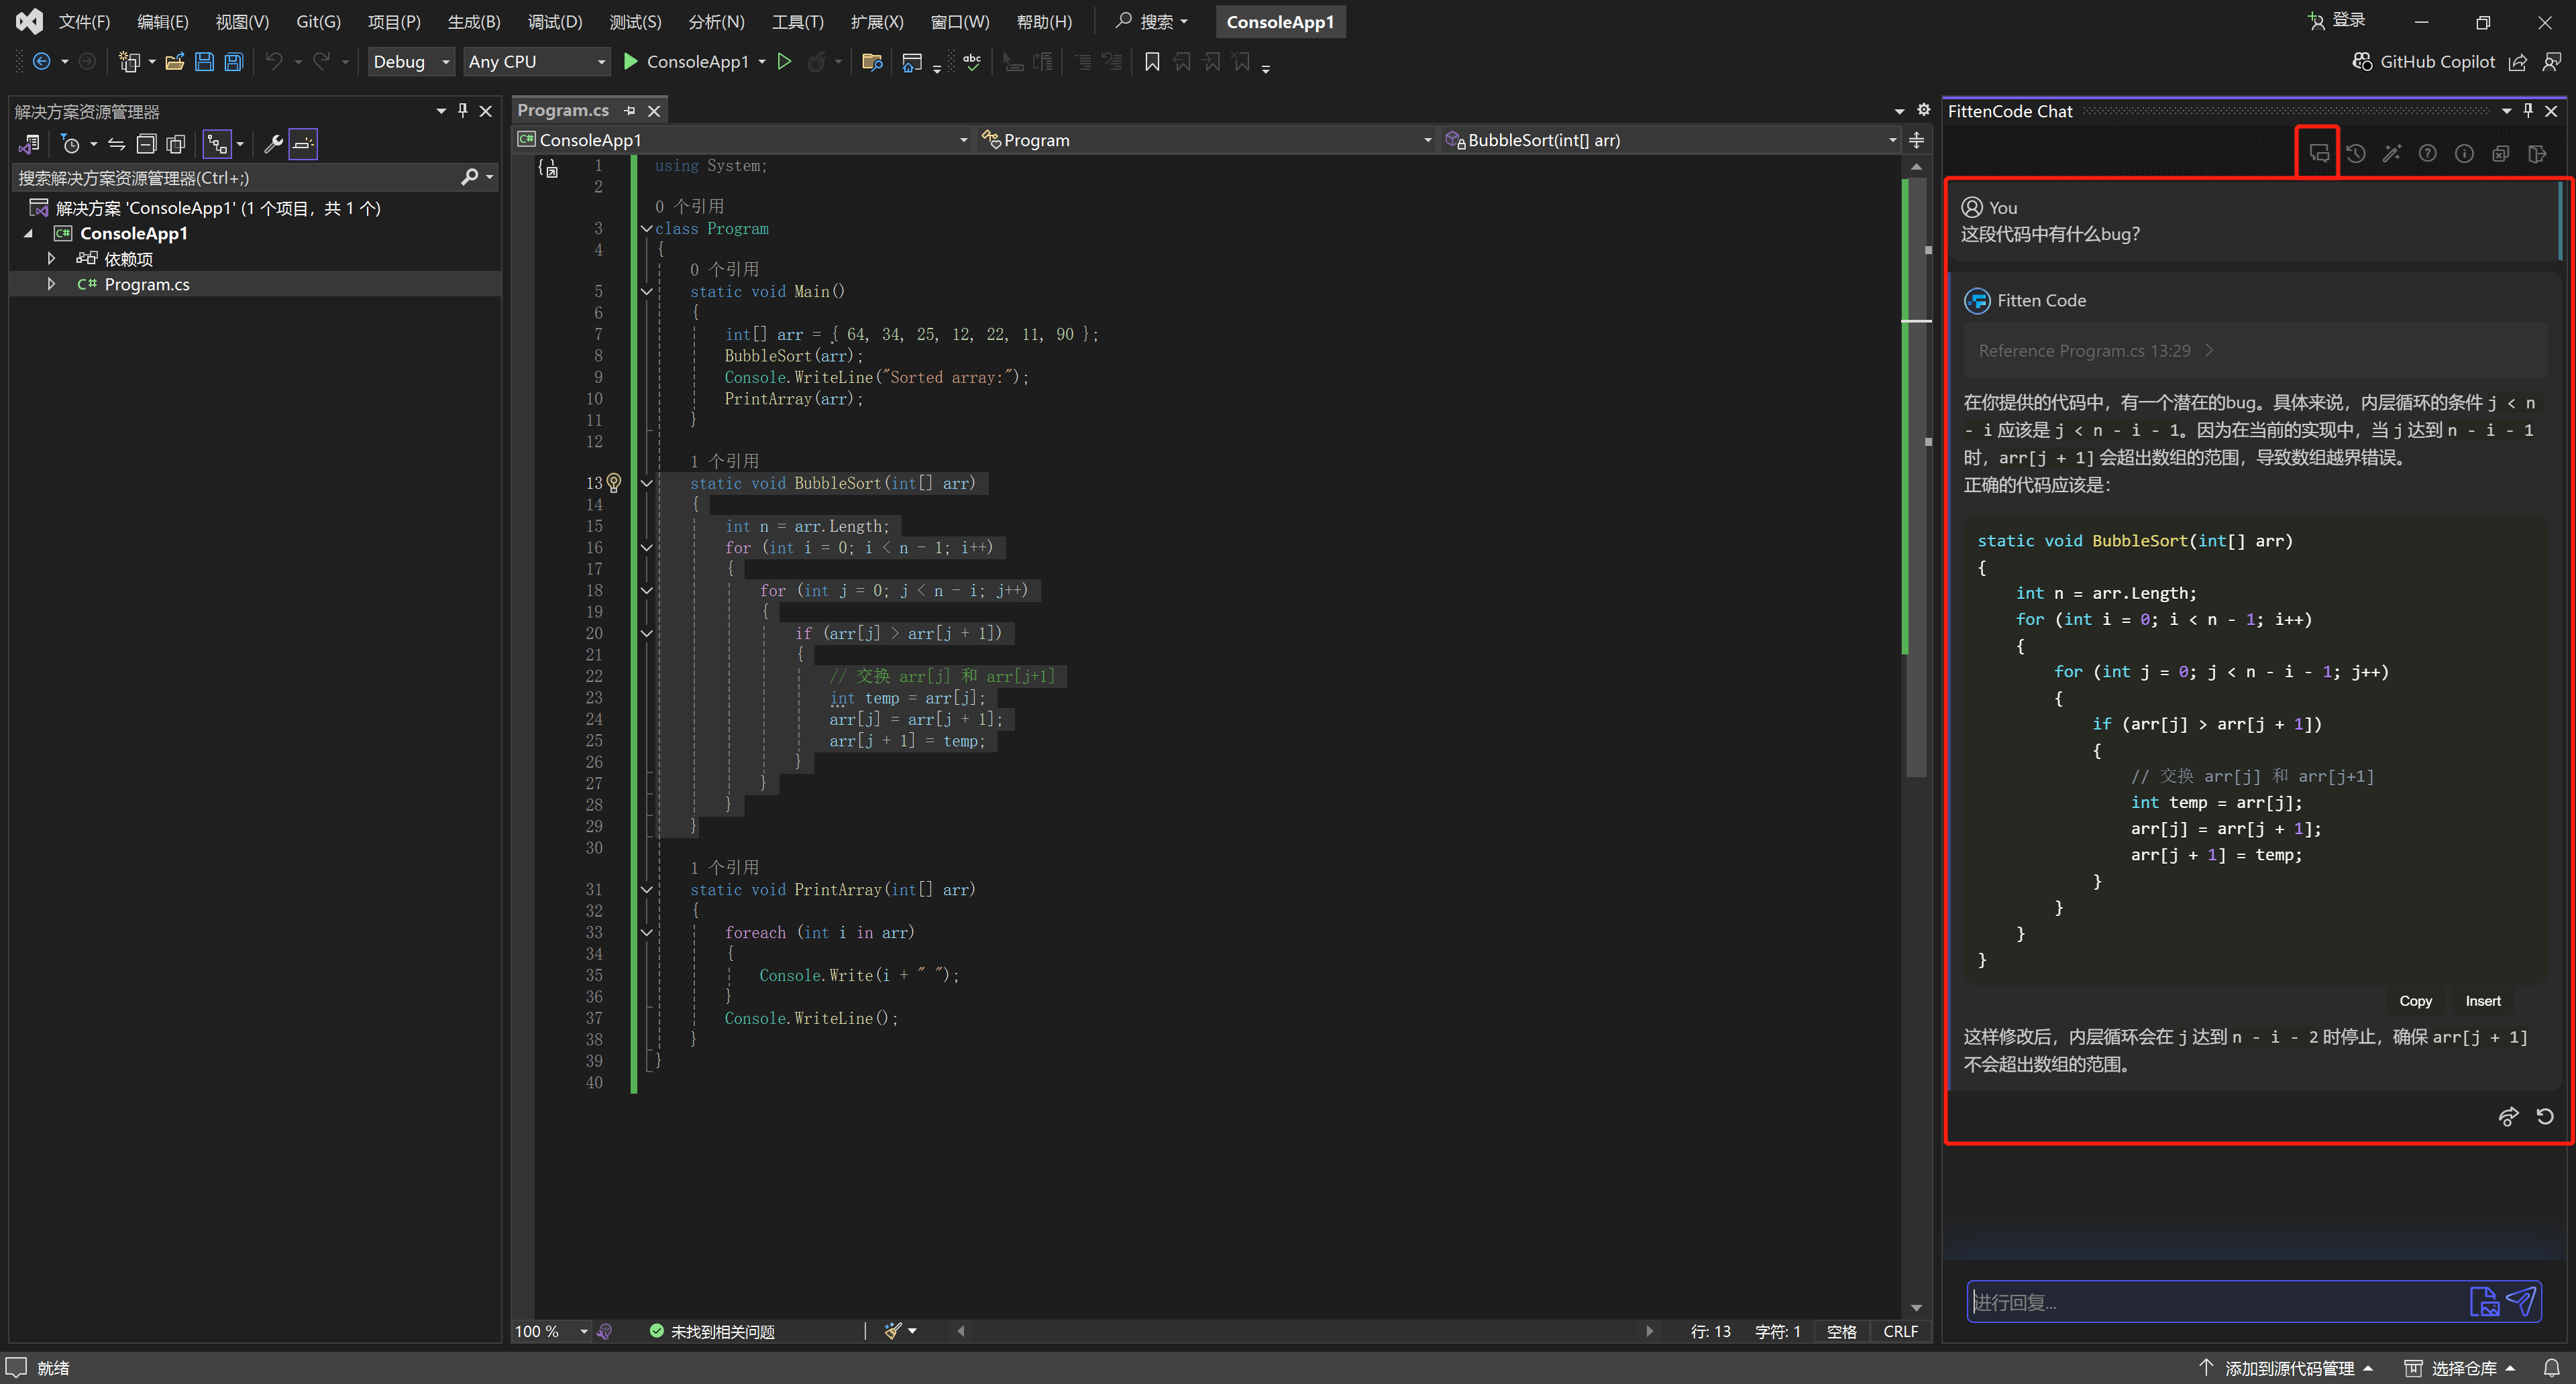The height and width of the screenshot is (1384, 2576).
Task: Save all files toolbar icon
Action: coord(233,62)
